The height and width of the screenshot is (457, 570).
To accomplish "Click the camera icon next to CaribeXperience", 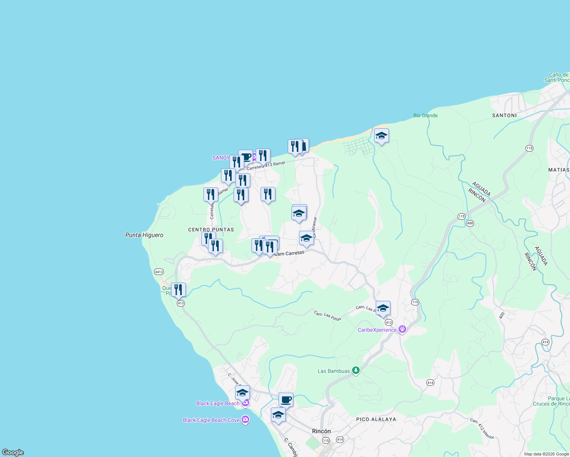I will click(x=402, y=329).
